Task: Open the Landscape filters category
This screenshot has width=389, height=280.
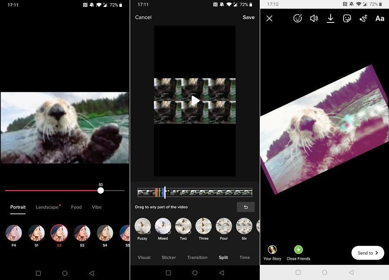Action: [47, 207]
